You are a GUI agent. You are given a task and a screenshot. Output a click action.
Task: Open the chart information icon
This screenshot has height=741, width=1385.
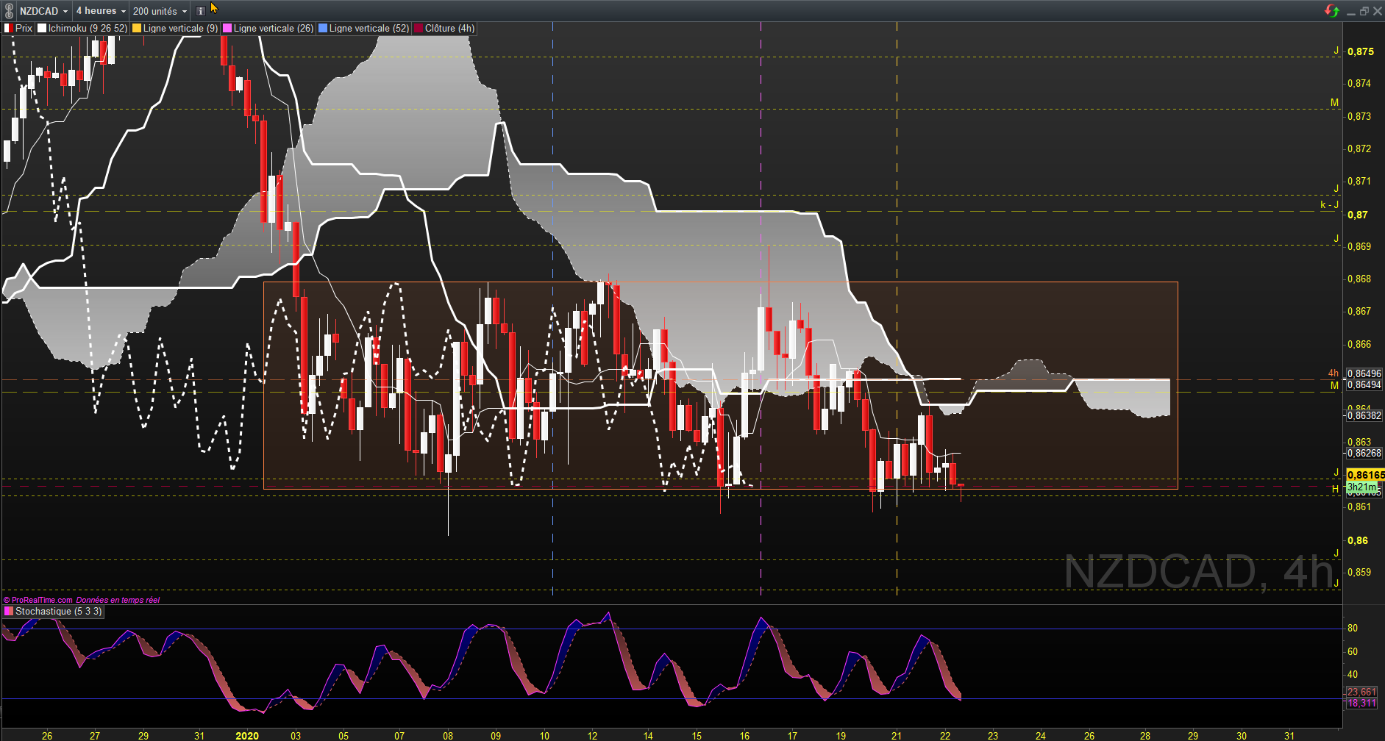point(200,11)
